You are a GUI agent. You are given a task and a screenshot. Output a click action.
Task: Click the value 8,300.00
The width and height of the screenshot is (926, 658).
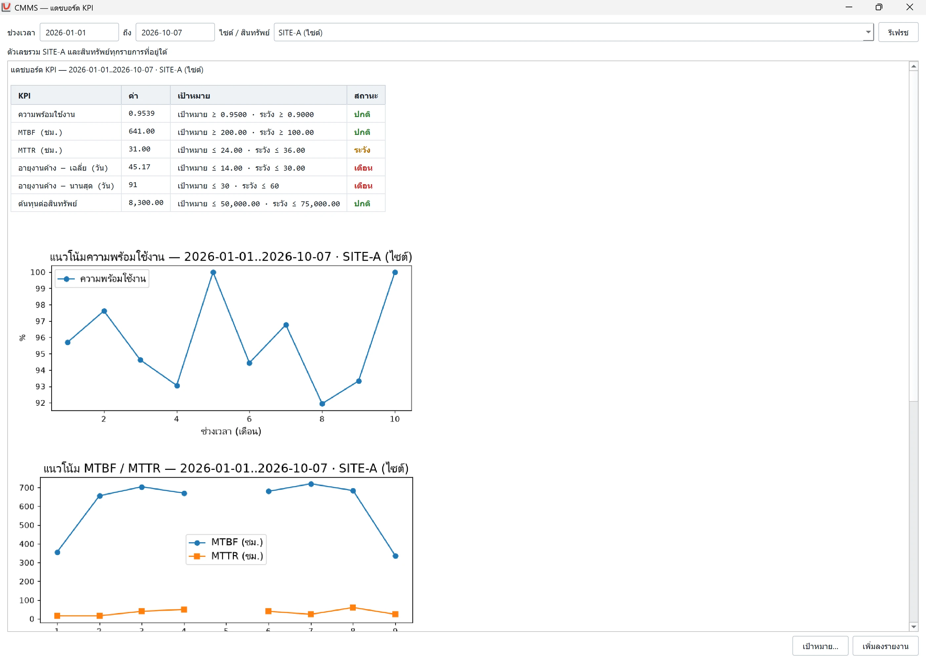pos(146,203)
